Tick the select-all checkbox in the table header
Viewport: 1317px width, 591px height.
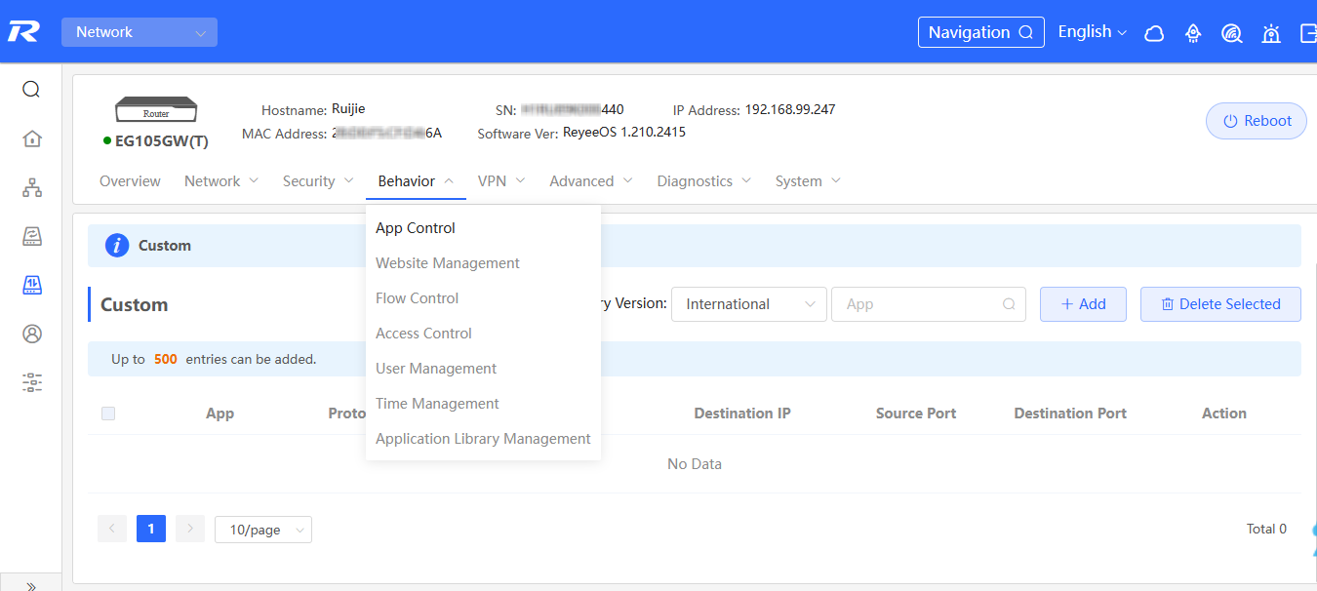coord(108,414)
